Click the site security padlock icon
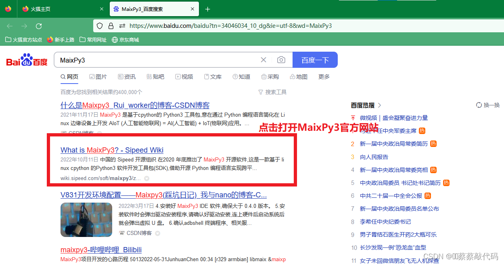This screenshot has width=504, height=264. (x=111, y=26)
